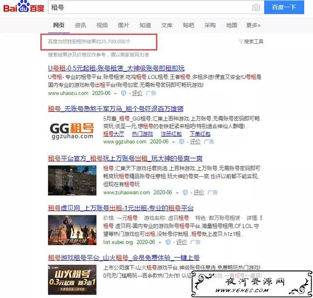Screen dimensions: 313x298
Task: Click the PUBG thumbnail of zuhaowan result
Action: tap(72, 181)
